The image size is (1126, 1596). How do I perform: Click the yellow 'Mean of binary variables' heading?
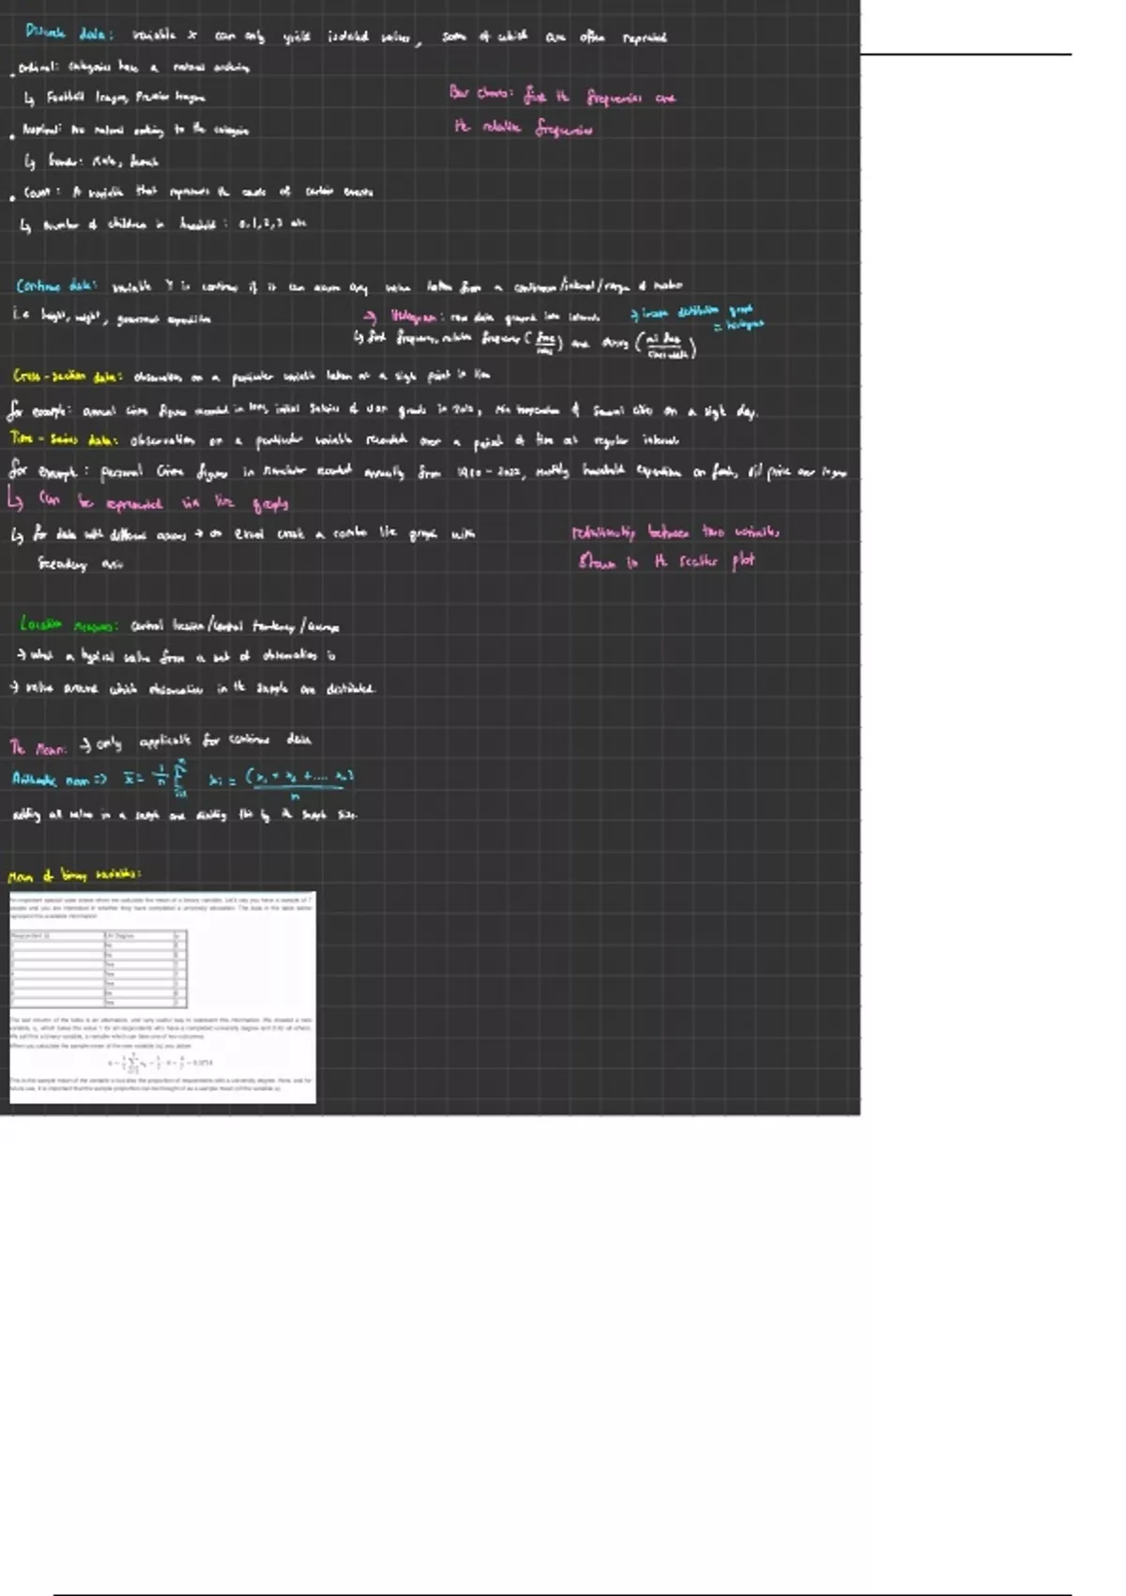click(x=74, y=876)
